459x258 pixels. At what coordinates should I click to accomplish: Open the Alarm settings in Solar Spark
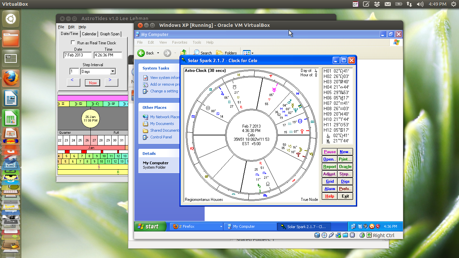(x=329, y=188)
